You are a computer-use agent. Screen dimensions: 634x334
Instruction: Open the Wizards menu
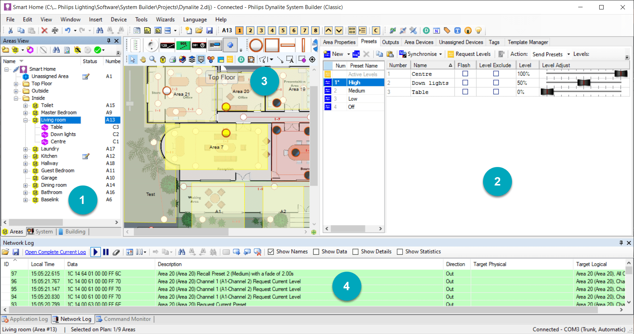pyautogui.click(x=165, y=20)
